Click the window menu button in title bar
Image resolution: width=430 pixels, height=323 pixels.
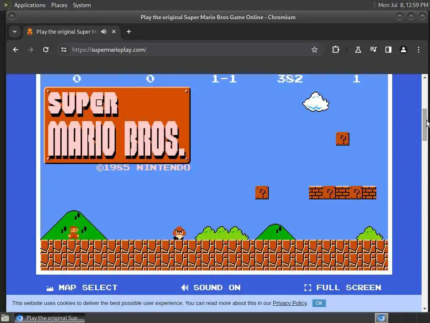11,17
